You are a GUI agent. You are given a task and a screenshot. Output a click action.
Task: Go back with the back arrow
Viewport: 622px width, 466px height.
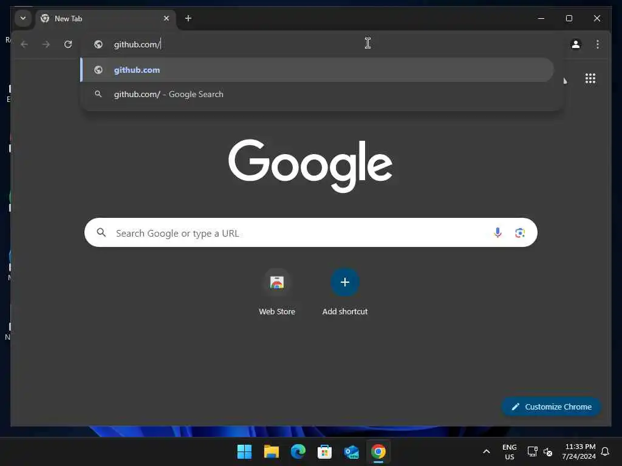[x=24, y=44]
